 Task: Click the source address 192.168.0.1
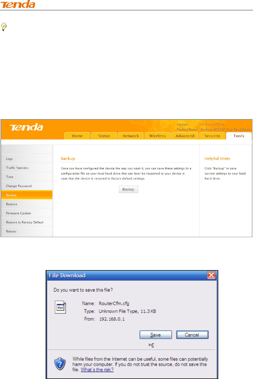pyautogui.click(x=112, y=319)
